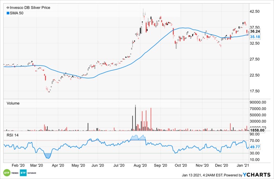Screen dimensions: 274x179
Task: Click the ETF Database logo
Action: (23, 173)
